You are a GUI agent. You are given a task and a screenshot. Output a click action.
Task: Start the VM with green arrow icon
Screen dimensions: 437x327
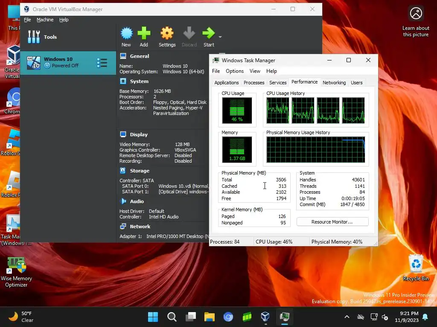[x=208, y=33]
